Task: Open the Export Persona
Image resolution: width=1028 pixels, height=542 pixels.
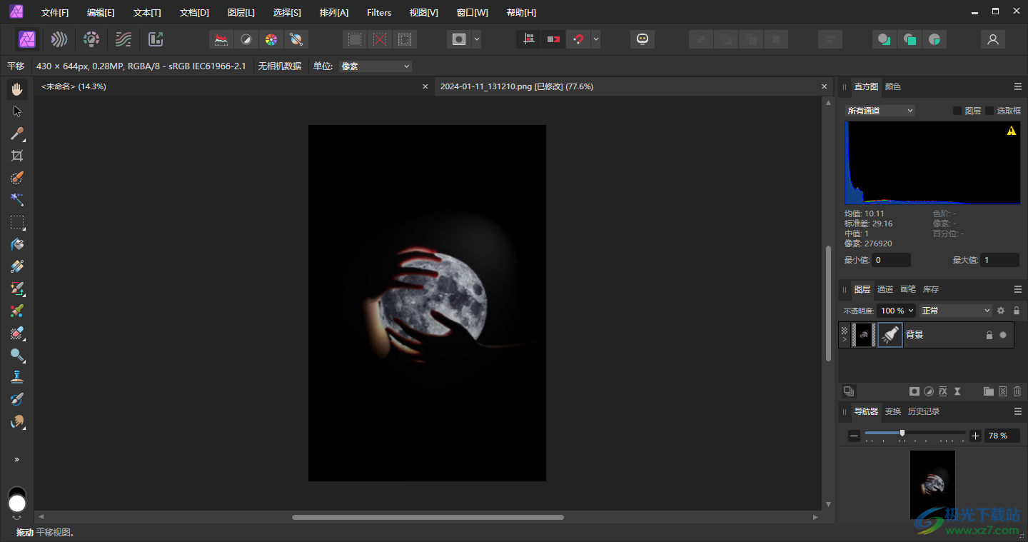Action: [155, 39]
